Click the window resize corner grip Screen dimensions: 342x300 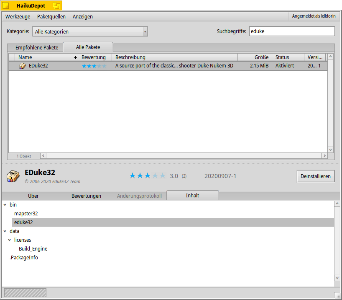(x=337, y=295)
